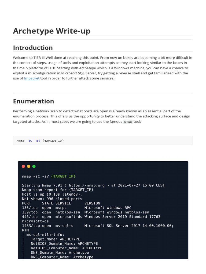Click the PORT STATE SERVICE VERSION header row
The height and width of the screenshot is (274, 206).
click(x=61, y=203)
